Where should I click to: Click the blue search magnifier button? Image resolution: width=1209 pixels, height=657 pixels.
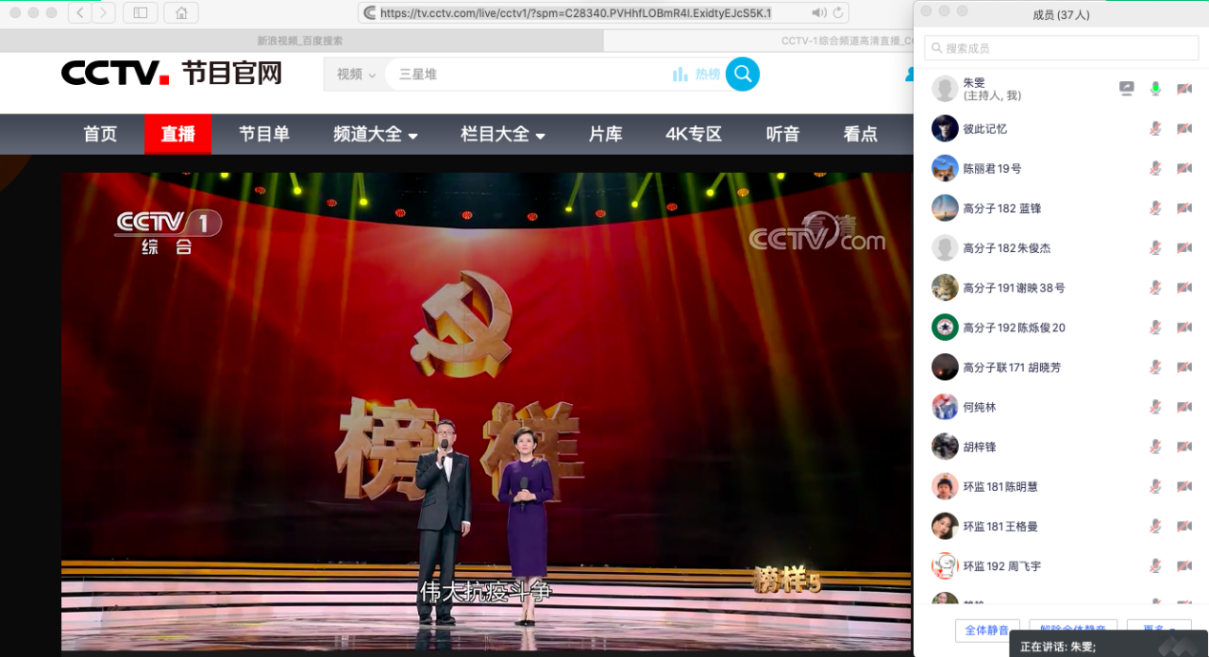tap(742, 74)
